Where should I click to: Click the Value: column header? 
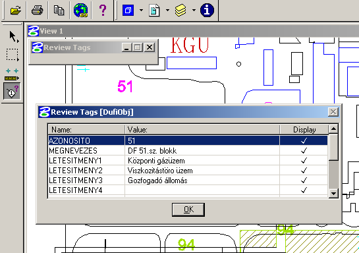(202, 130)
